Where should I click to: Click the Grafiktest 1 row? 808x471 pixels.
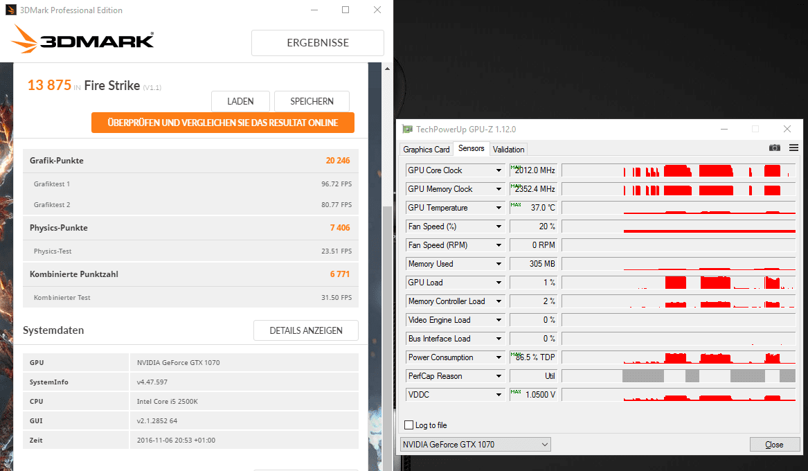click(190, 184)
